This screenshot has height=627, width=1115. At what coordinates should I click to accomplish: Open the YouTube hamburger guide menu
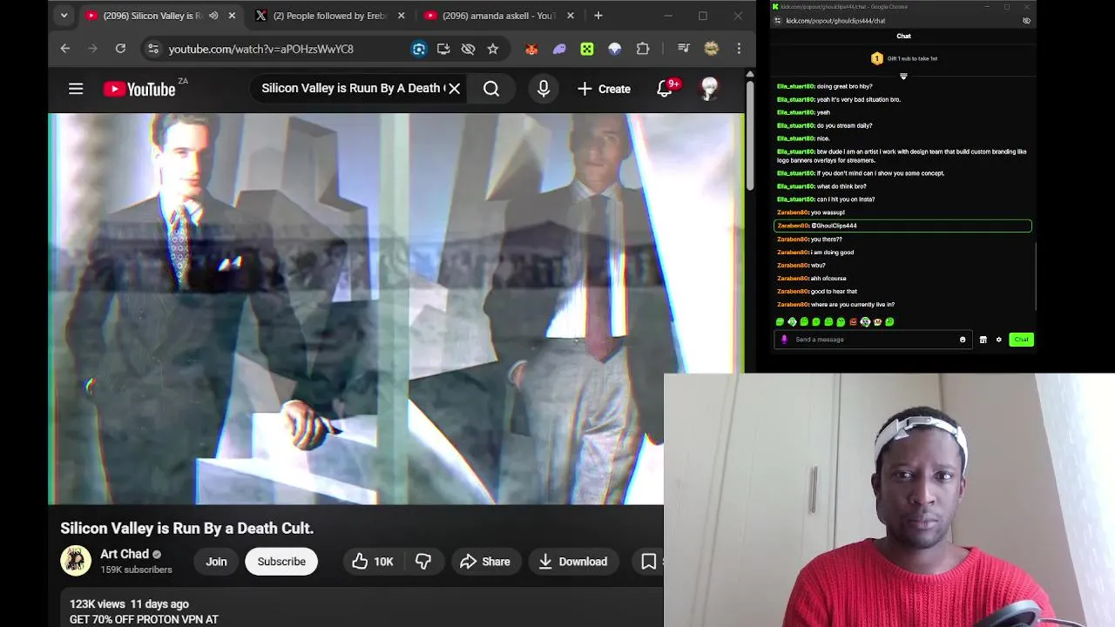[76, 89]
